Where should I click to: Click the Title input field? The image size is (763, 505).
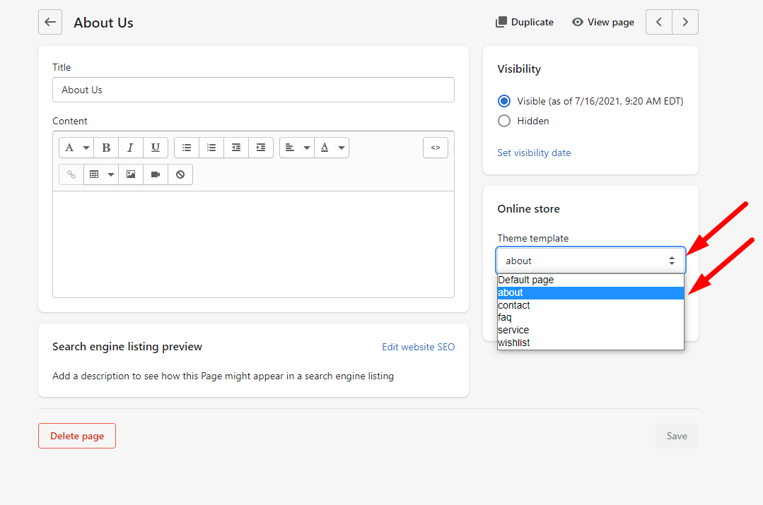(x=253, y=90)
